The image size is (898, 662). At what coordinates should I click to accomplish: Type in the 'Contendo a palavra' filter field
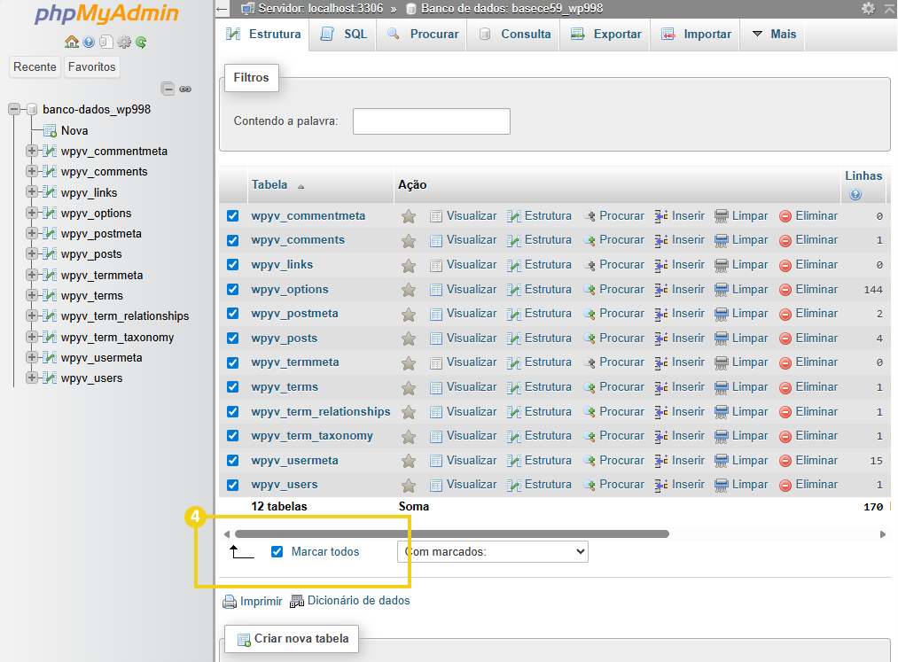pos(431,121)
